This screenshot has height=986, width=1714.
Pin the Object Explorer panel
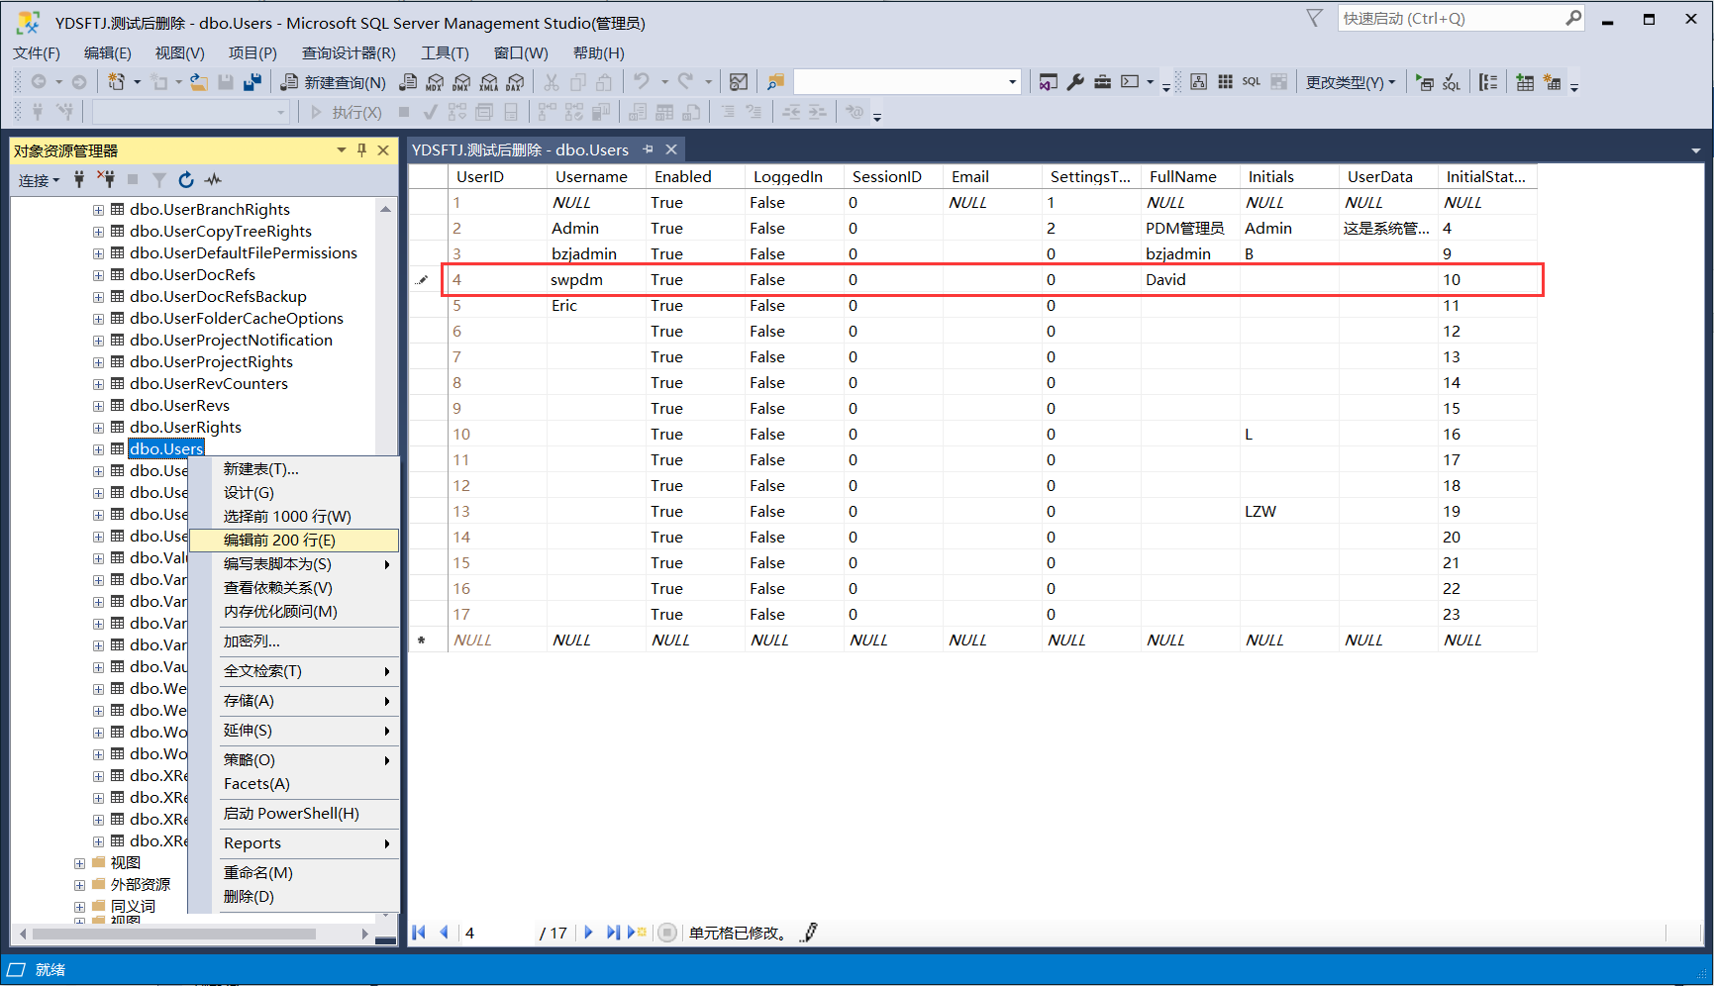pyautogui.click(x=361, y=150)
